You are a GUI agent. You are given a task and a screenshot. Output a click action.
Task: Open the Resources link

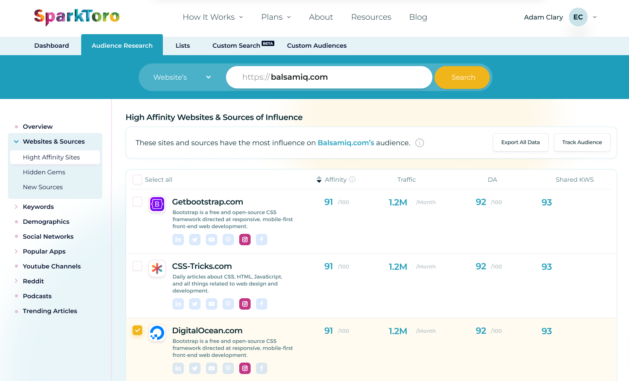pyautogui.click(x=371, y=17)
